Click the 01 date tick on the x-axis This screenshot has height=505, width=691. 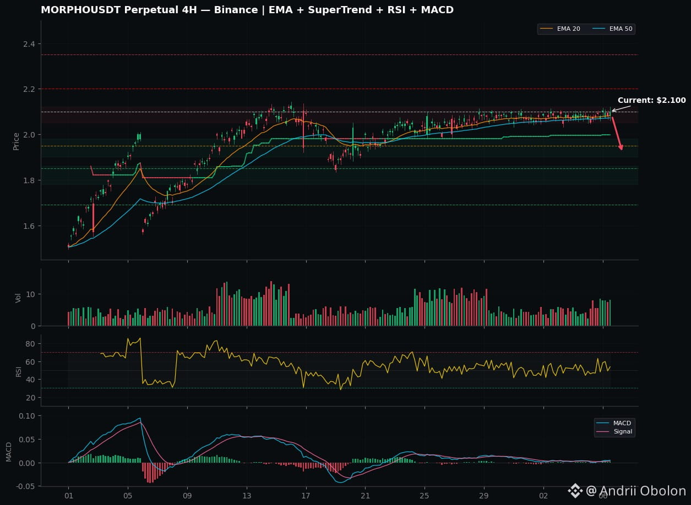68,496
